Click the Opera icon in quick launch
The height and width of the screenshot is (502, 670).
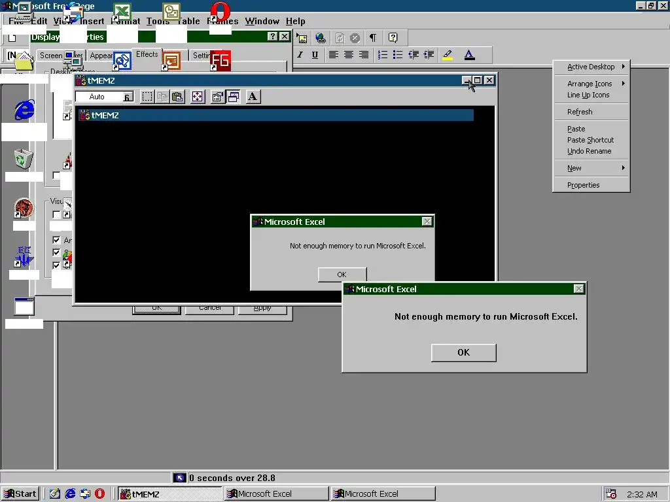pyautogui.click(x=99, y=494)
